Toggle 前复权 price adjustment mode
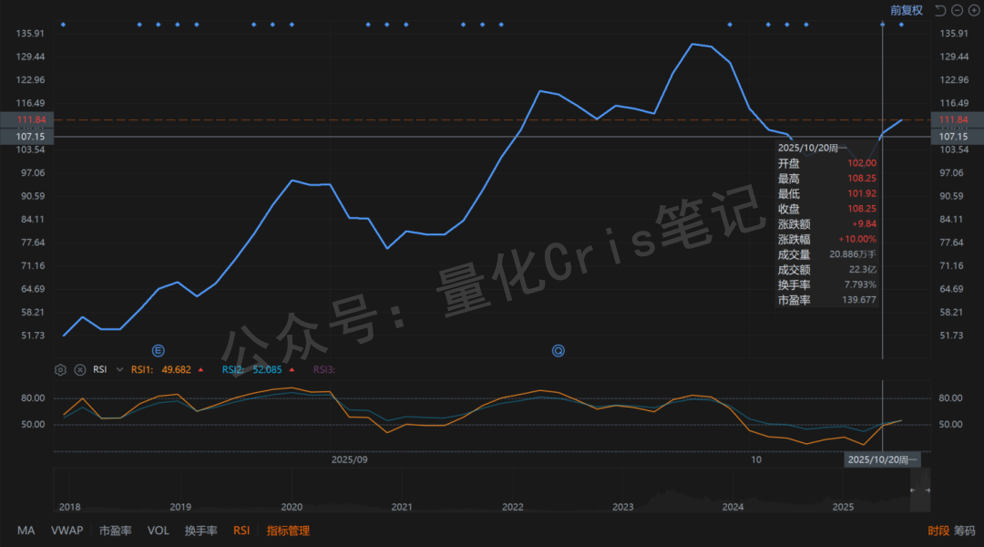Viewport: 984px width, 547px height. (904, 10)
